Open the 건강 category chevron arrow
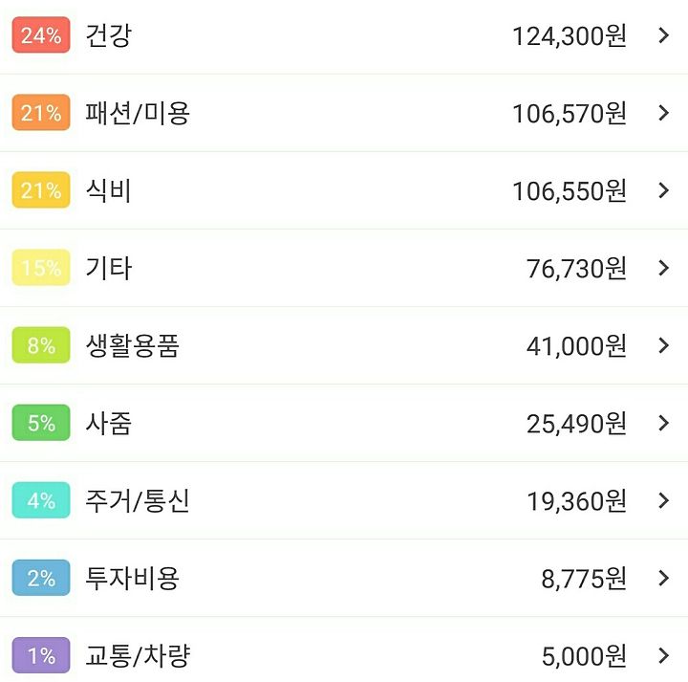Screen dimensions: 688x682 point(664,35)
